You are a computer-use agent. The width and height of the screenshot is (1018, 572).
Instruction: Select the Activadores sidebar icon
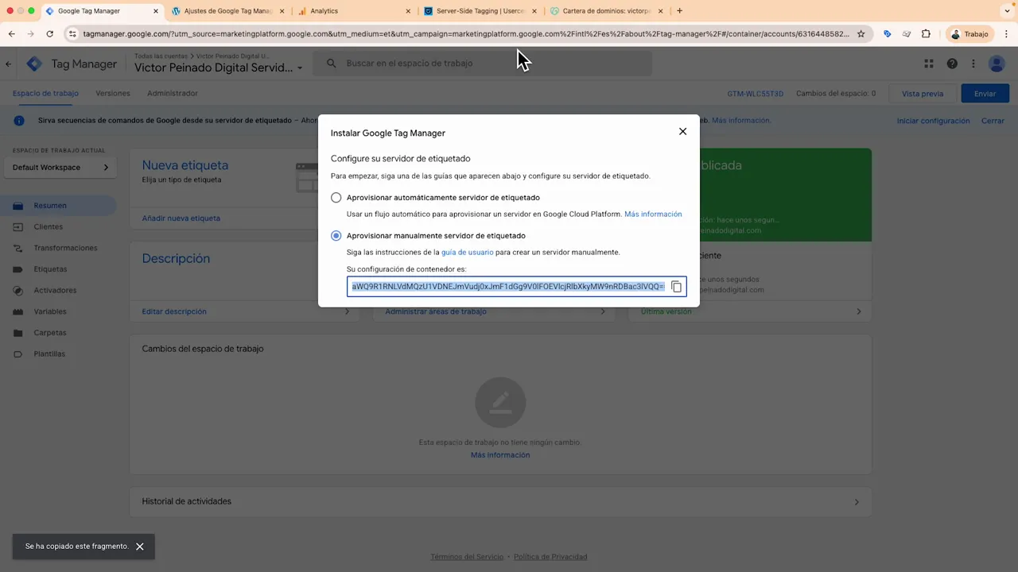click(x=17, y=290)
